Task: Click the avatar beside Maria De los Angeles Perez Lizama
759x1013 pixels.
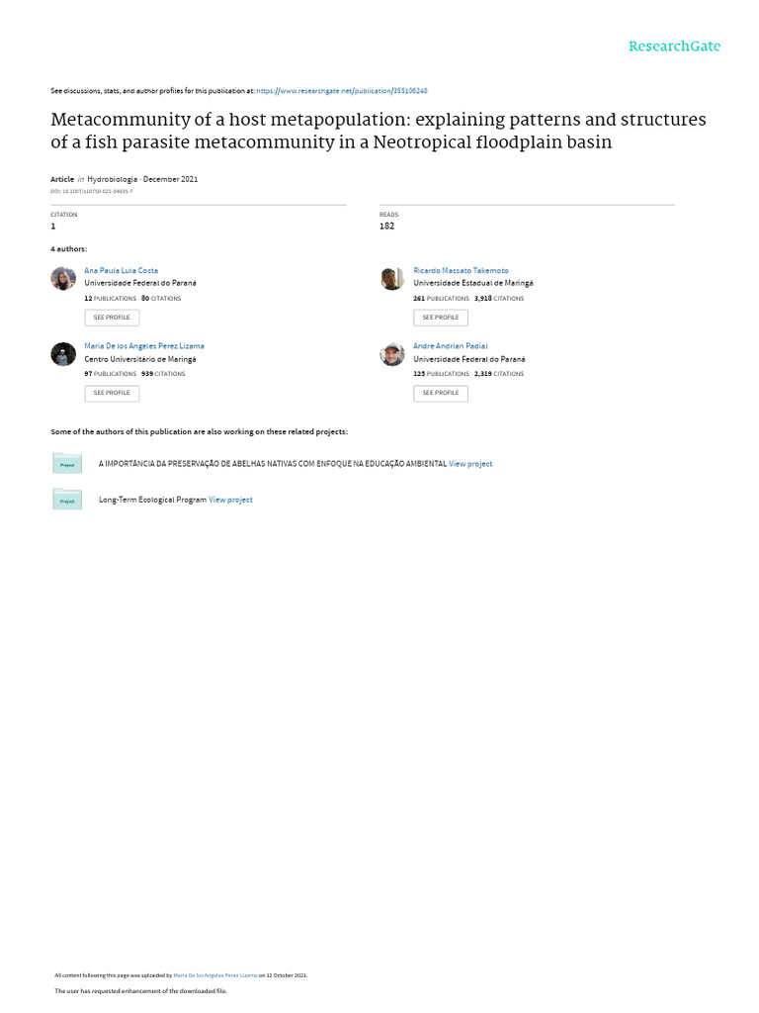Action: point(63,354)
